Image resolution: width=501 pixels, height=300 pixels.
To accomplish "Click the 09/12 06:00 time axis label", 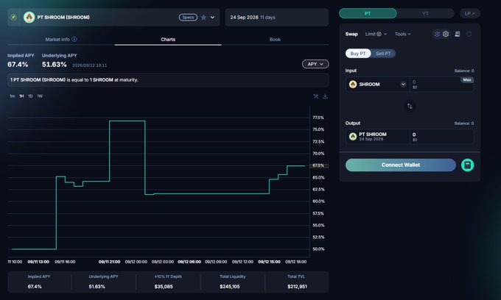I will [189, 262].
